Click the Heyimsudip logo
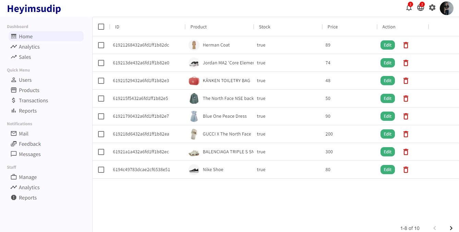The image size is (459, 232). pos(34,9)
